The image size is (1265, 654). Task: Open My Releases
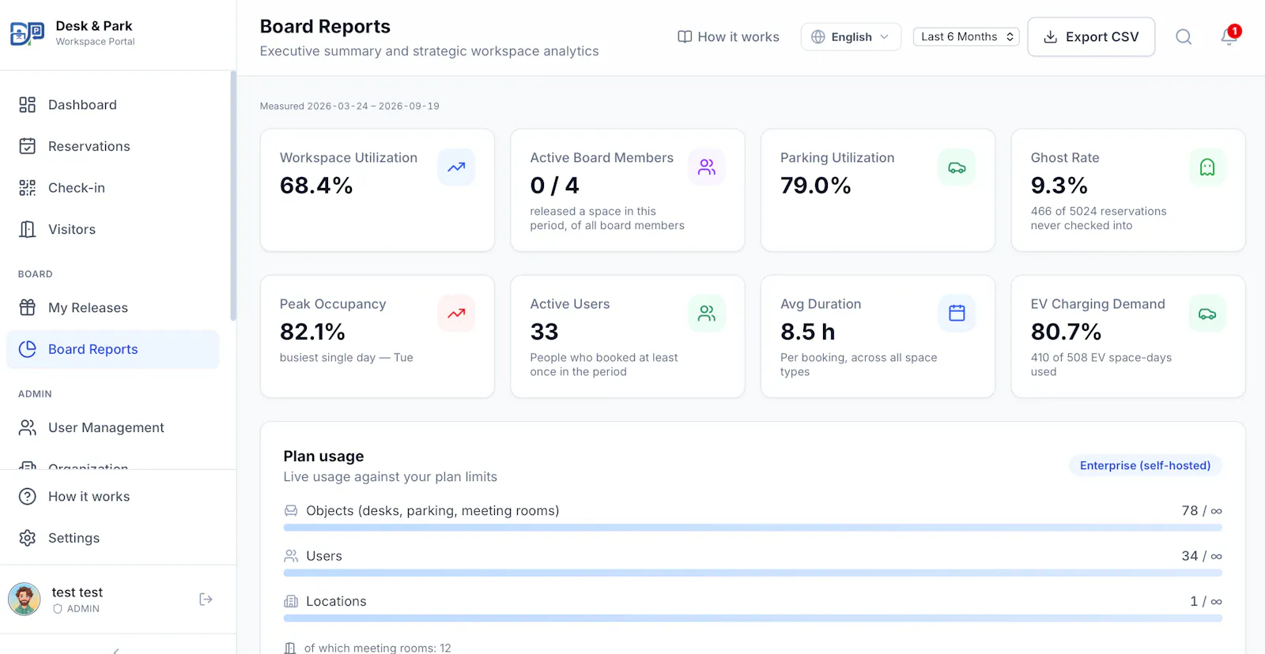click(x=113, y=308)
